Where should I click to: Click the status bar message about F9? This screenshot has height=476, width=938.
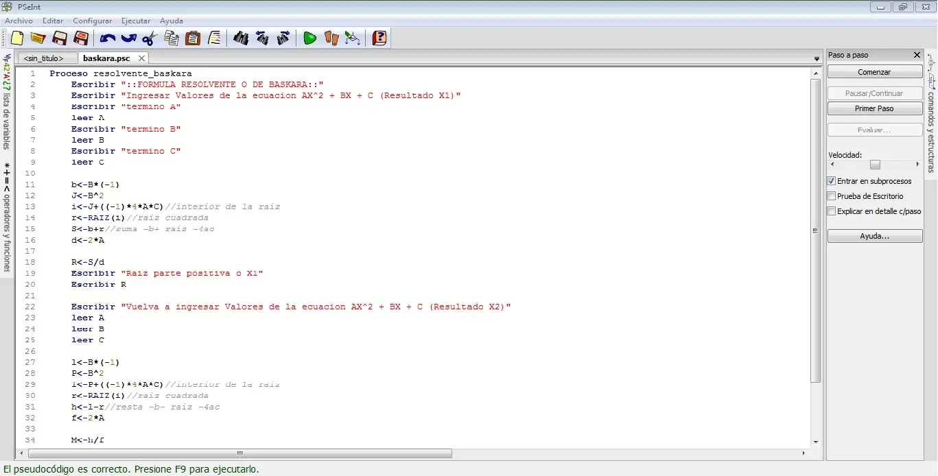(131, 470)
